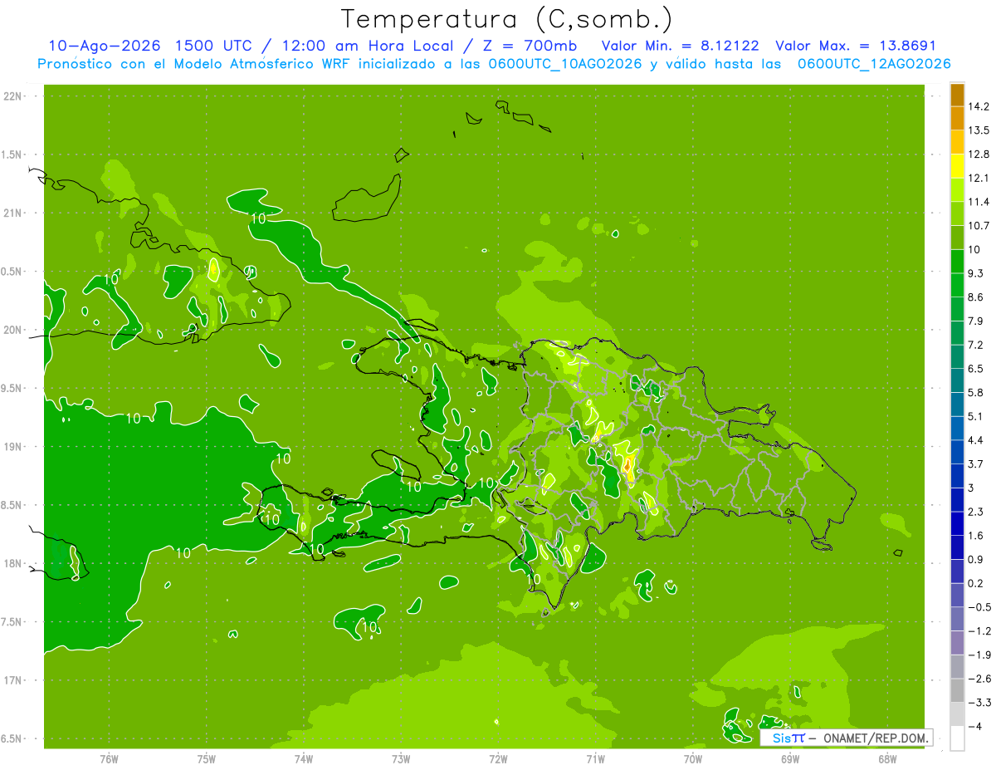Viewport: 996px width, 770px height.
Task: Click the "73W" longitude axis label
Action: [401, 758]
